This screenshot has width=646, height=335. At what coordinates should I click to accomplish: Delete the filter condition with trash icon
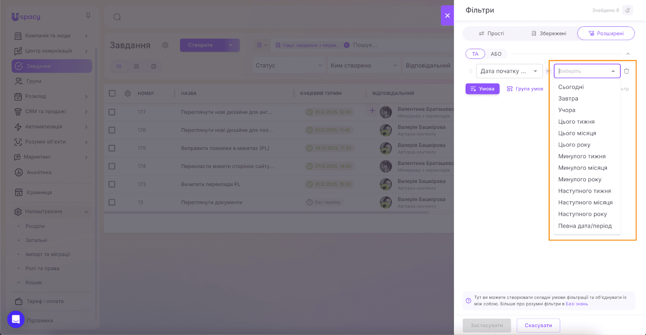coord(627,71)
